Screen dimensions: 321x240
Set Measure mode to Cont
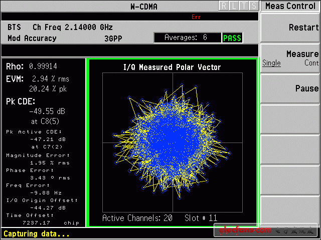311,63
